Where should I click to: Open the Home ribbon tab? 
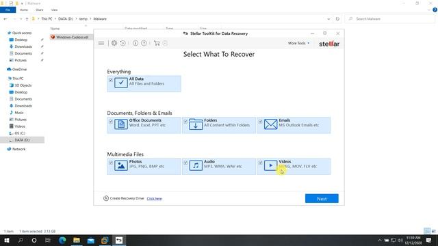(x=23, y=10)
